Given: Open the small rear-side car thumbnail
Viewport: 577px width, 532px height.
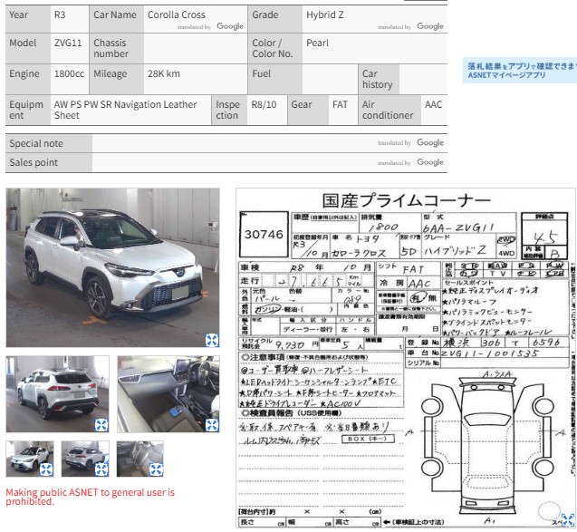Looking at the screenshot, I should click(85, 459).
